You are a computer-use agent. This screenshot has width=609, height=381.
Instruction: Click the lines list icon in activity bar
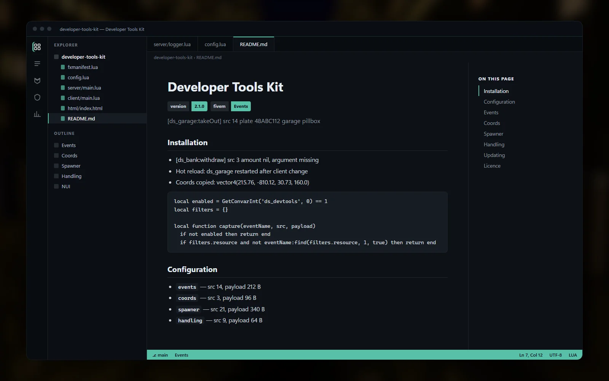click(x=37, y=64)
